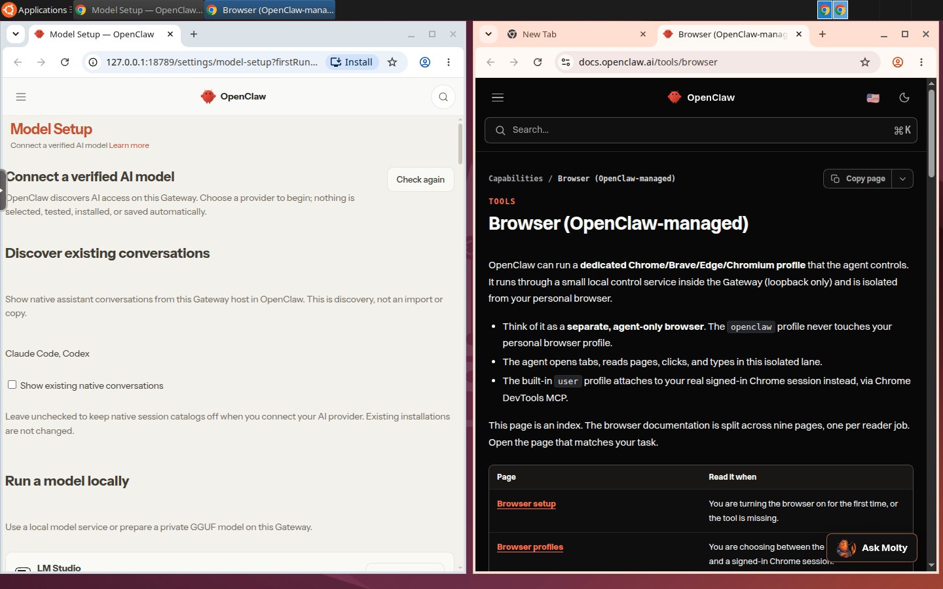The image size is (943, 589).
Task: Close the Model Setup tab
Action: tap(170, 34)
